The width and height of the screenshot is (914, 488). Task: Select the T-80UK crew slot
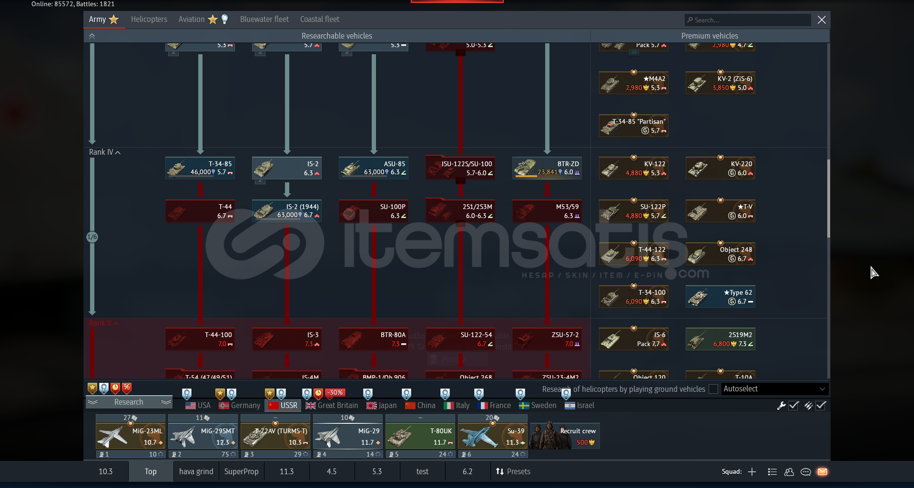(x=420, y=436)
